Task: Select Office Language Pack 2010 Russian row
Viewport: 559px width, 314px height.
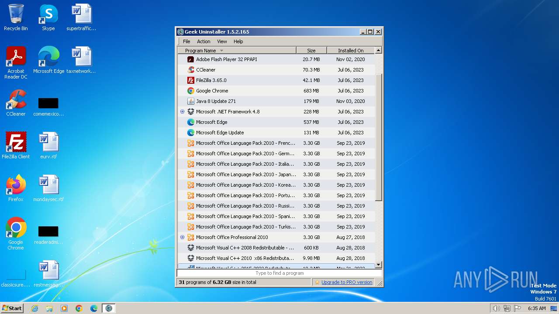Action: coord(276,206)
